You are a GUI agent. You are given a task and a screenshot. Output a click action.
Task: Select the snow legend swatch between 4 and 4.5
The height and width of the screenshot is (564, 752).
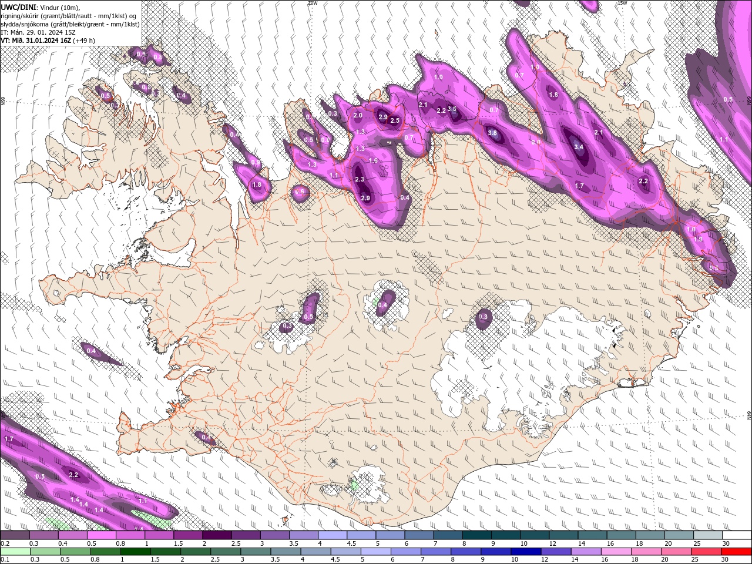(x=333, y=535)
